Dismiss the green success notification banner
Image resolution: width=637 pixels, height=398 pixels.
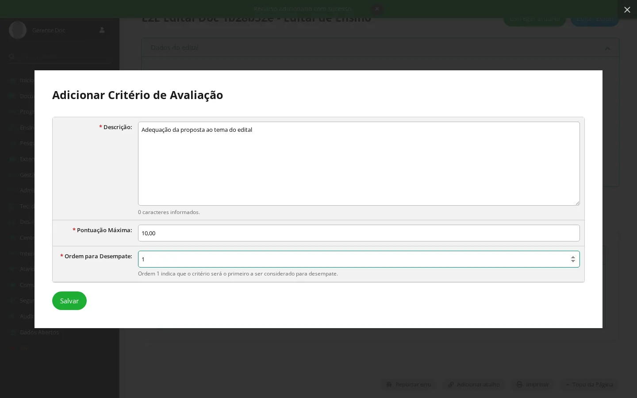point(377,9)
